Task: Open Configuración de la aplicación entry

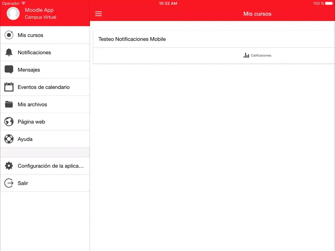Action: pos(45,166)
